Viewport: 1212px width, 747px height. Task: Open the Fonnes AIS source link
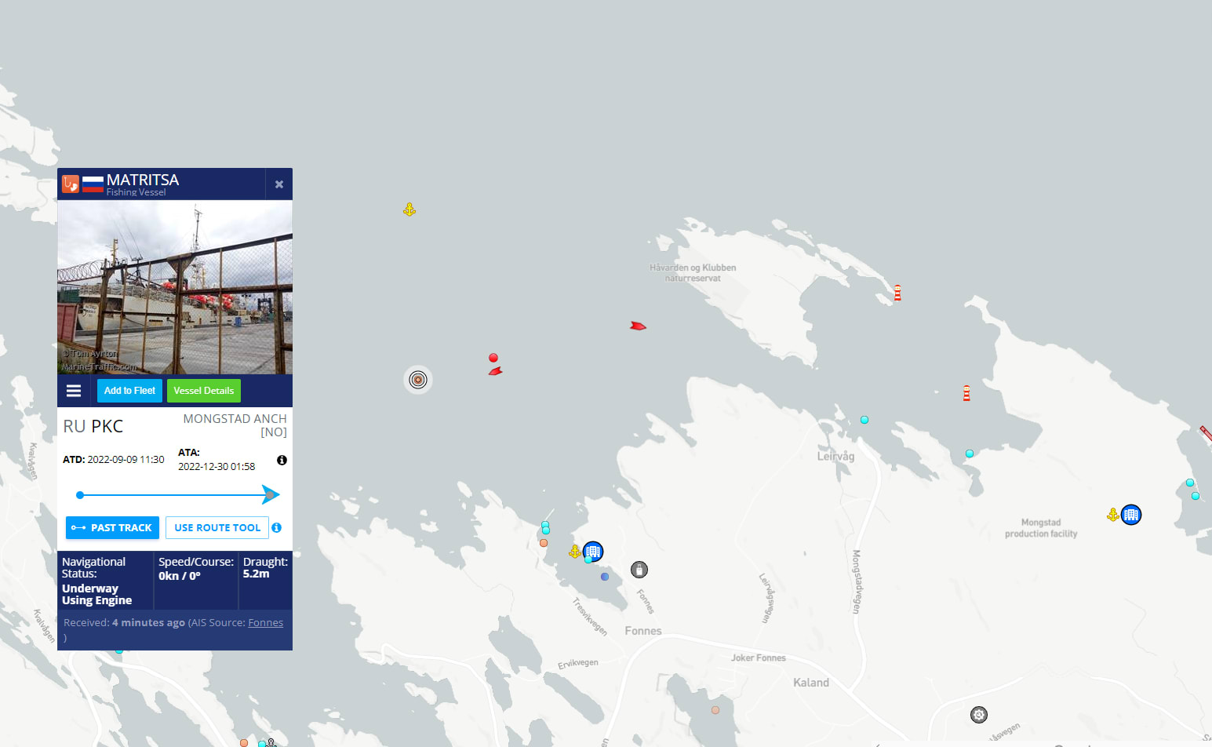265,622
